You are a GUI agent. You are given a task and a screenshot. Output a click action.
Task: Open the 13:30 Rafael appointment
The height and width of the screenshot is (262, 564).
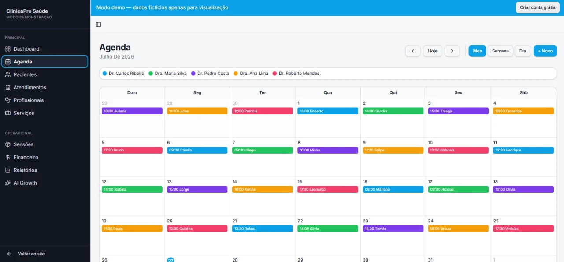263,229
